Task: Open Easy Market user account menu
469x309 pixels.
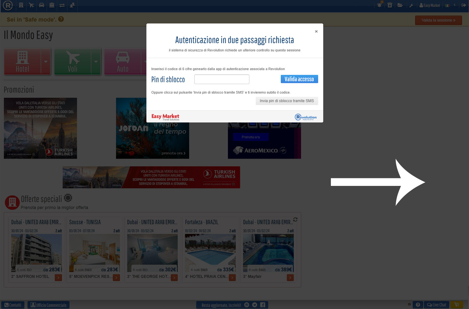Action: click(x=430, y=5)
